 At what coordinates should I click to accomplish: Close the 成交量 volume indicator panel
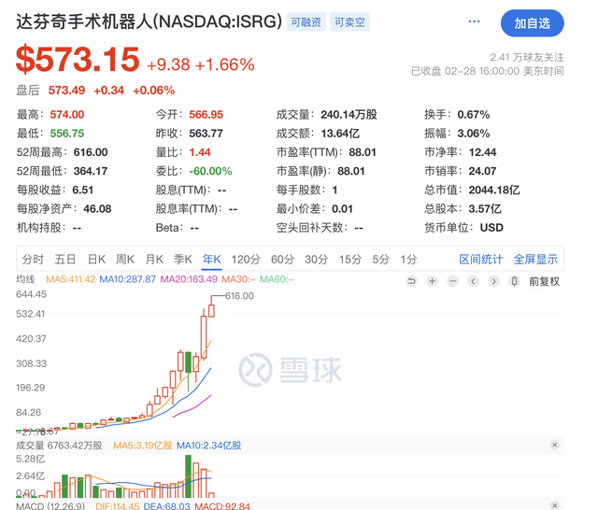tap(554, 445)
